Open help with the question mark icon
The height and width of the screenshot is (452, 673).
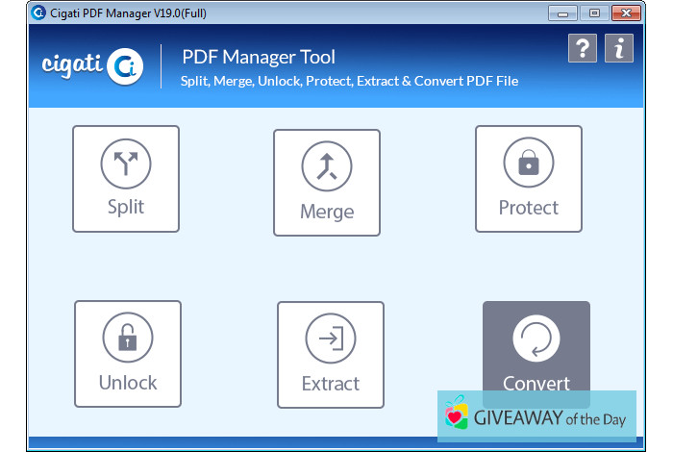point(583,49)
